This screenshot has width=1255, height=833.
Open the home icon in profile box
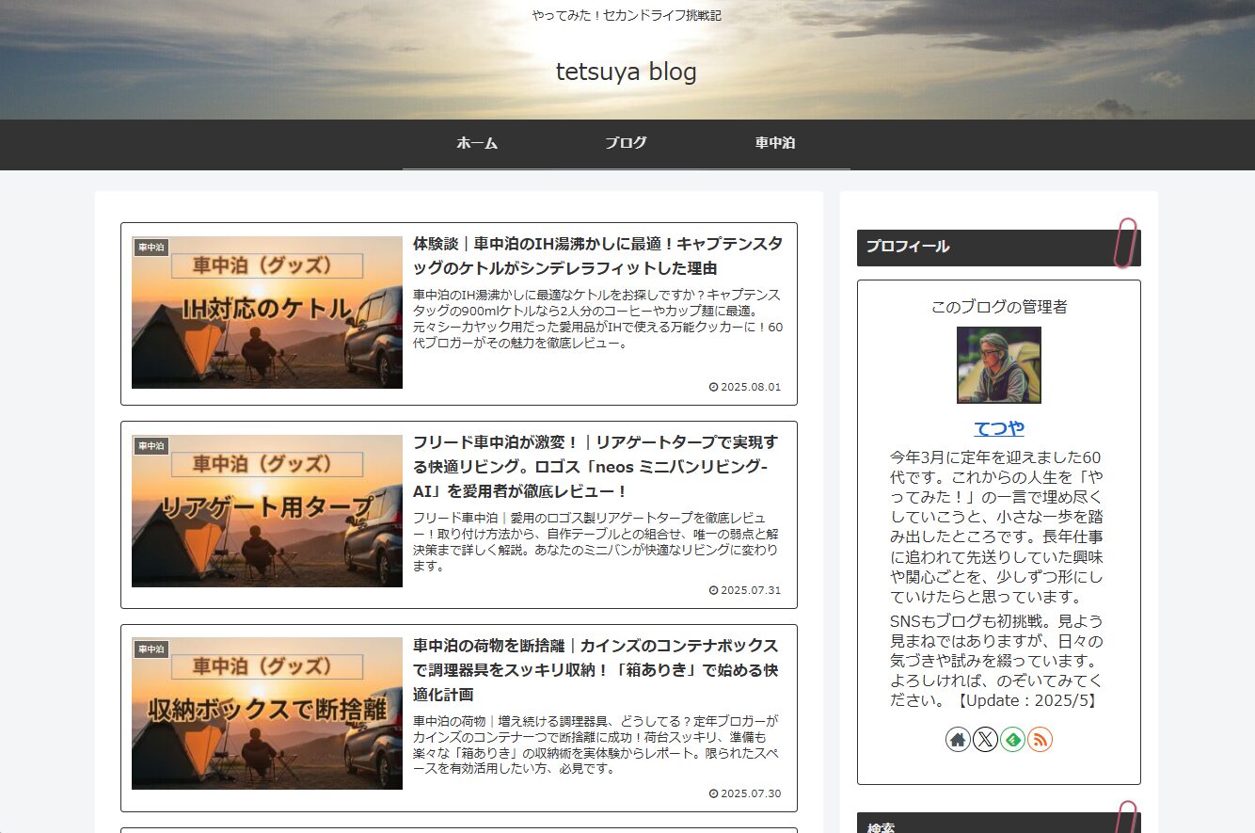[958, 740]
